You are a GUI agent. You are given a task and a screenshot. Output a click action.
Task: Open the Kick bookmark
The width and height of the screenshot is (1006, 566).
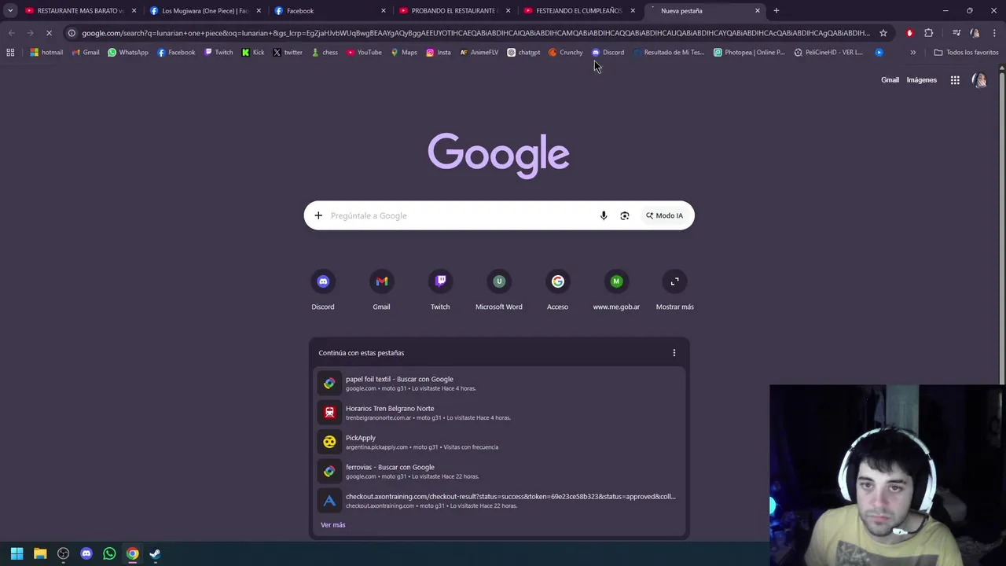[253, 53]
